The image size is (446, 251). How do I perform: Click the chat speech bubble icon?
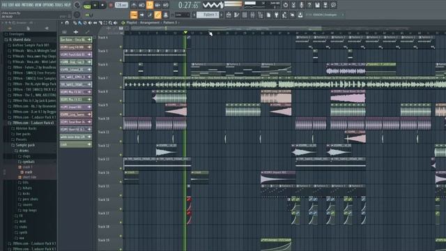pos(333,5)
